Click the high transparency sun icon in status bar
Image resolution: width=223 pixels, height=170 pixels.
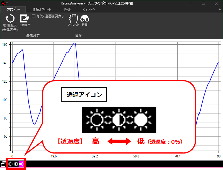tap(11, 164)
